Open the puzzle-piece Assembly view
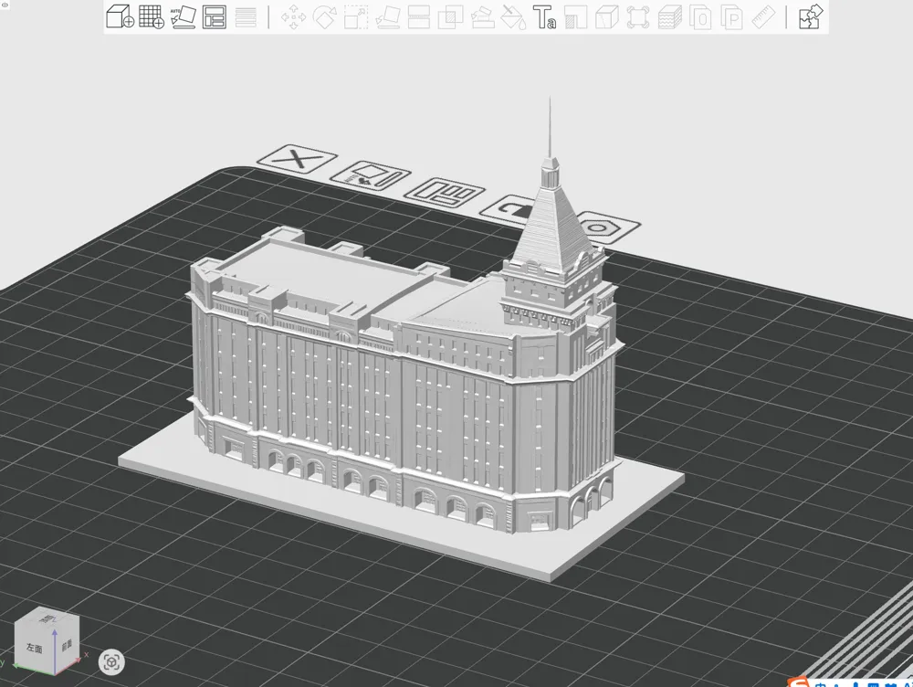The width and height of the screenshot is (913, 687). pos(811,16)
